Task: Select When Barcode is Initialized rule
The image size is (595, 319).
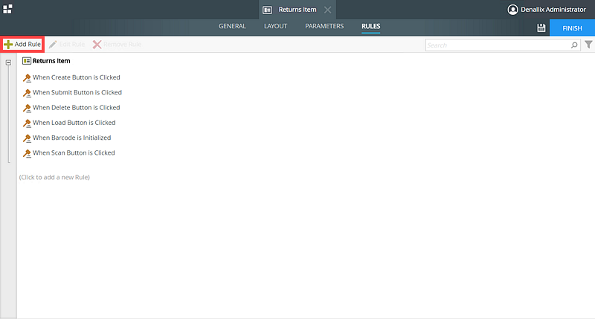Action: click(x=71, y=138)
